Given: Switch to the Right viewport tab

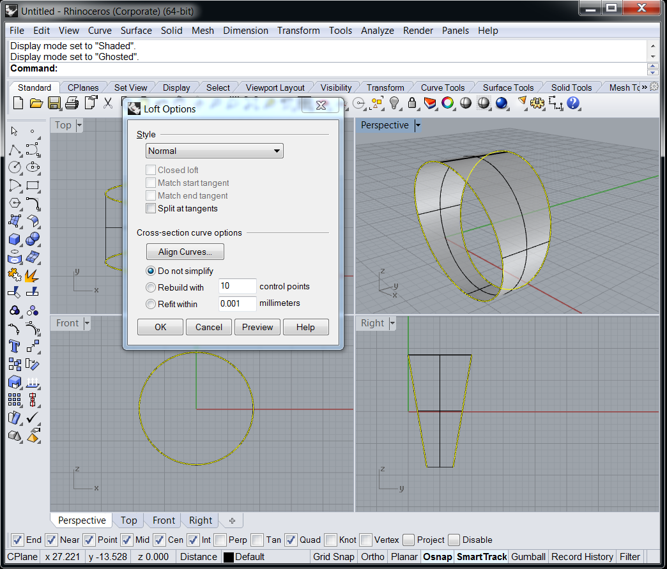Looking at the screenshot, I should tap(201, 520).
